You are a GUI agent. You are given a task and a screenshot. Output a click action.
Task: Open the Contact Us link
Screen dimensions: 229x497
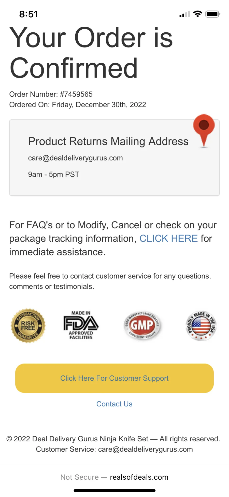tap(114, 404)
